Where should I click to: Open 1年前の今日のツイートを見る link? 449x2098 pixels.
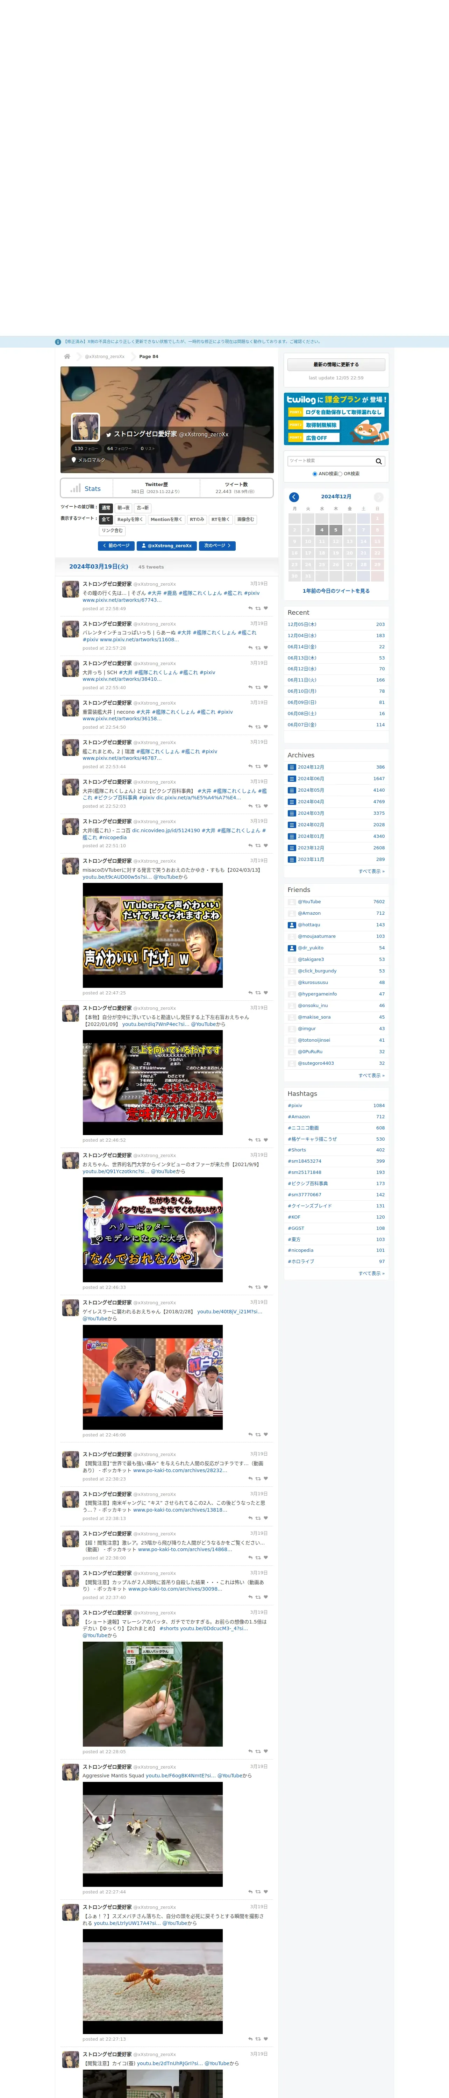336,591
